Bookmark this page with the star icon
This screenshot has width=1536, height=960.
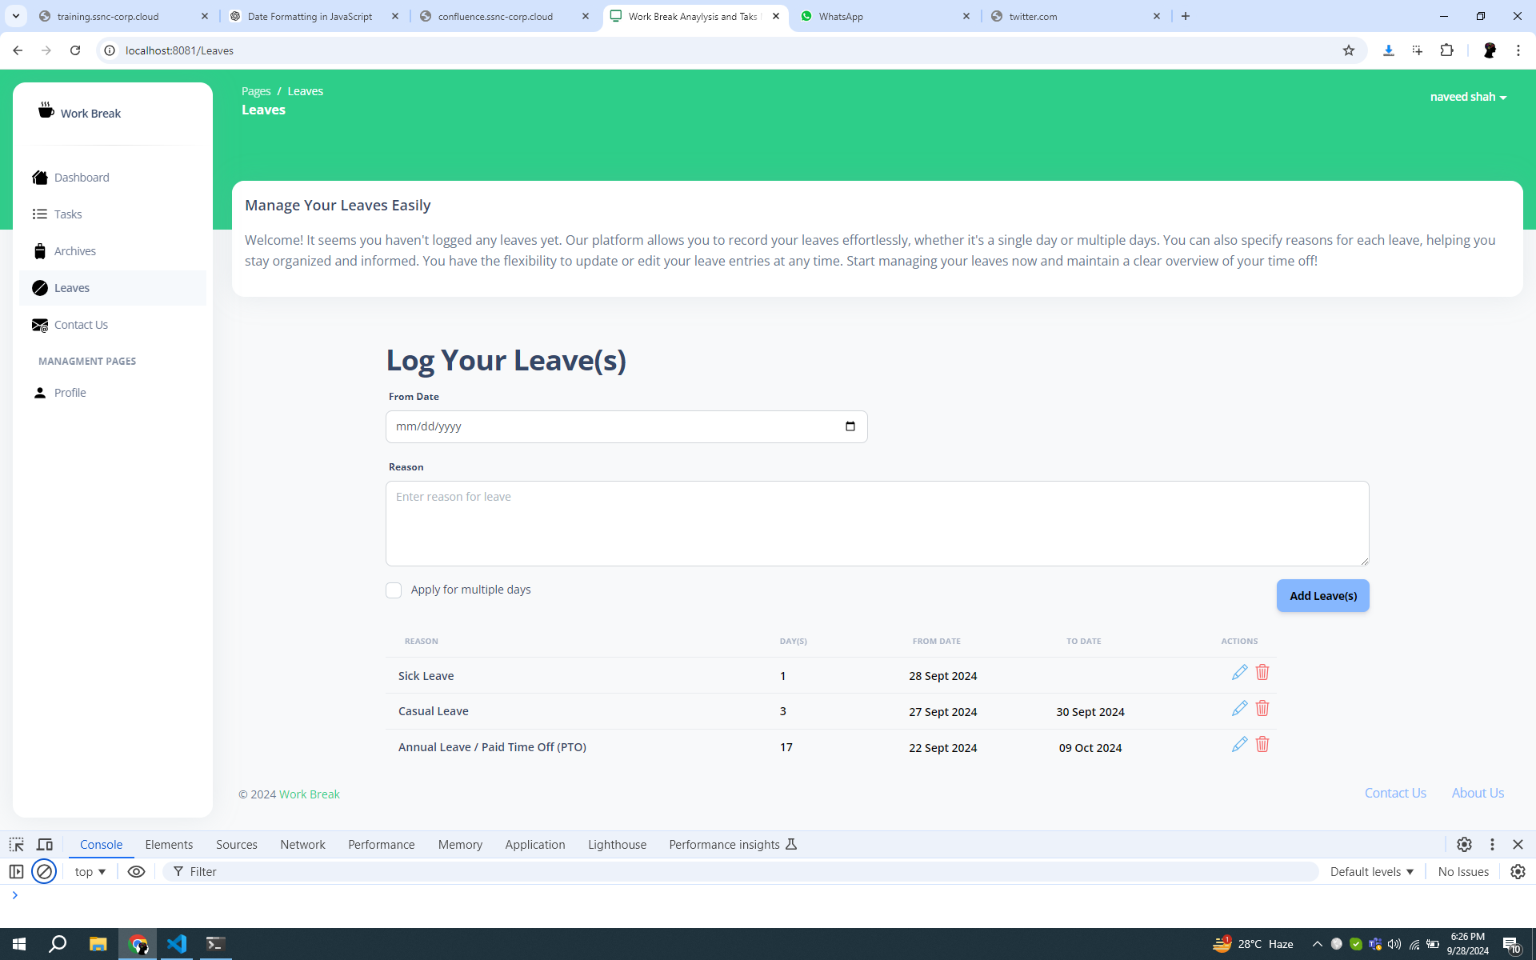[x=1349, y=50]
